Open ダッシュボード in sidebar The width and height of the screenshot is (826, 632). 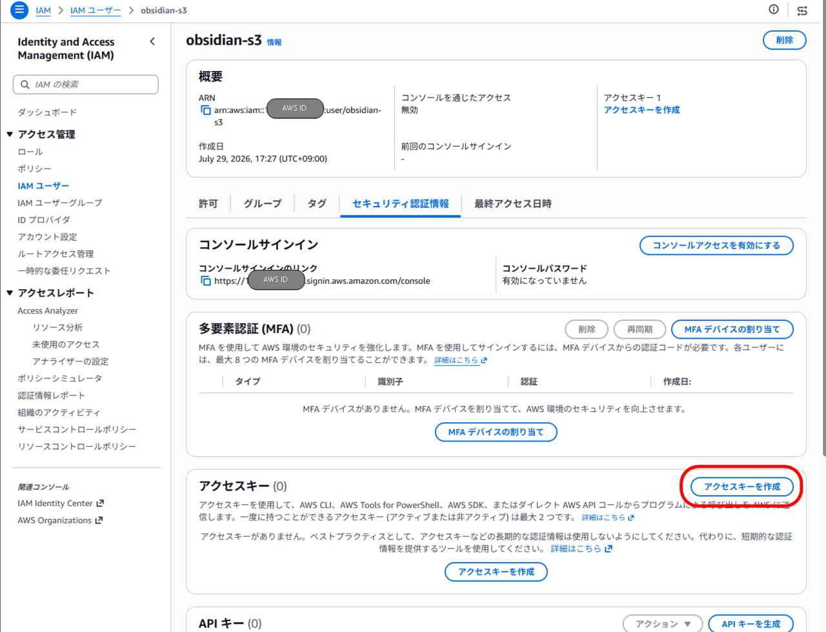coord(47,112)
